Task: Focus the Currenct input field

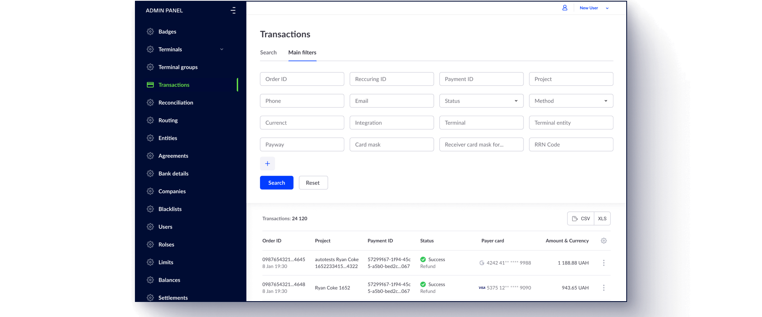Action: (x=302, y=123)
